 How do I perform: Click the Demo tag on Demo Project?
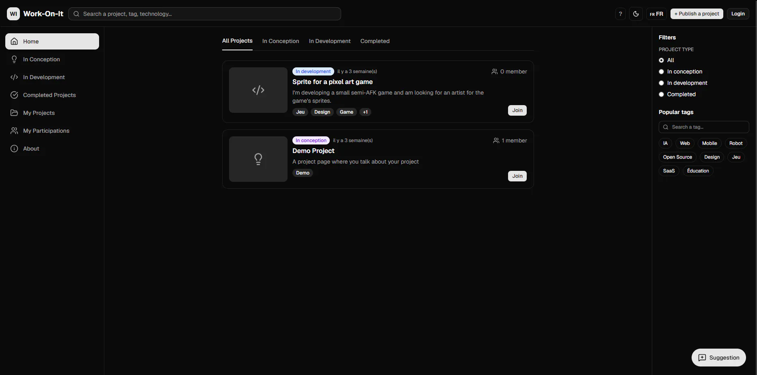click(x=303, y=173)
